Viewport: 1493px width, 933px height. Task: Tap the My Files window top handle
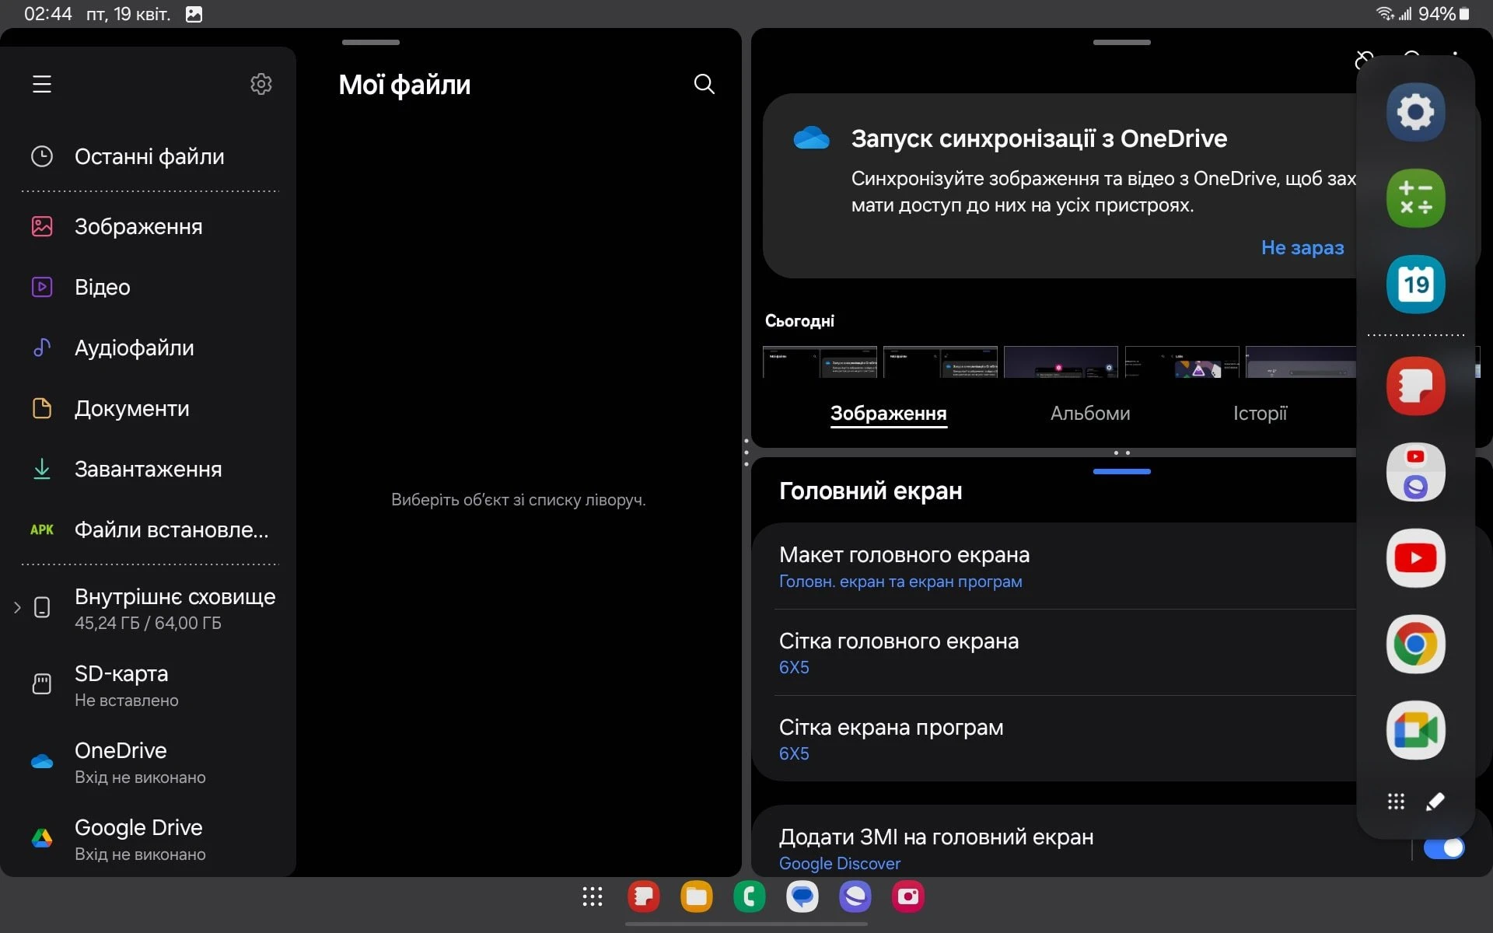coord(371,42)
